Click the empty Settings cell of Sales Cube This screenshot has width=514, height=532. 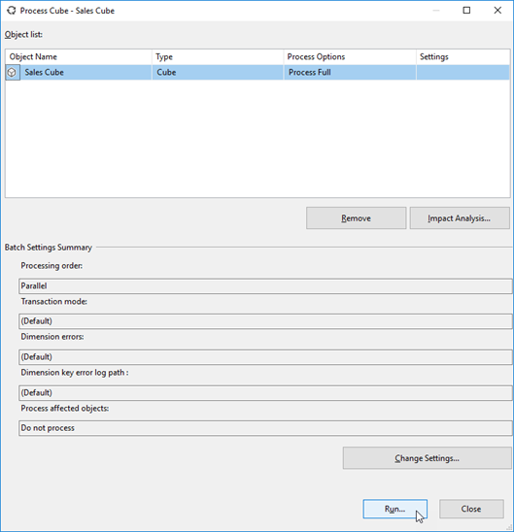(x=463, y=72)
